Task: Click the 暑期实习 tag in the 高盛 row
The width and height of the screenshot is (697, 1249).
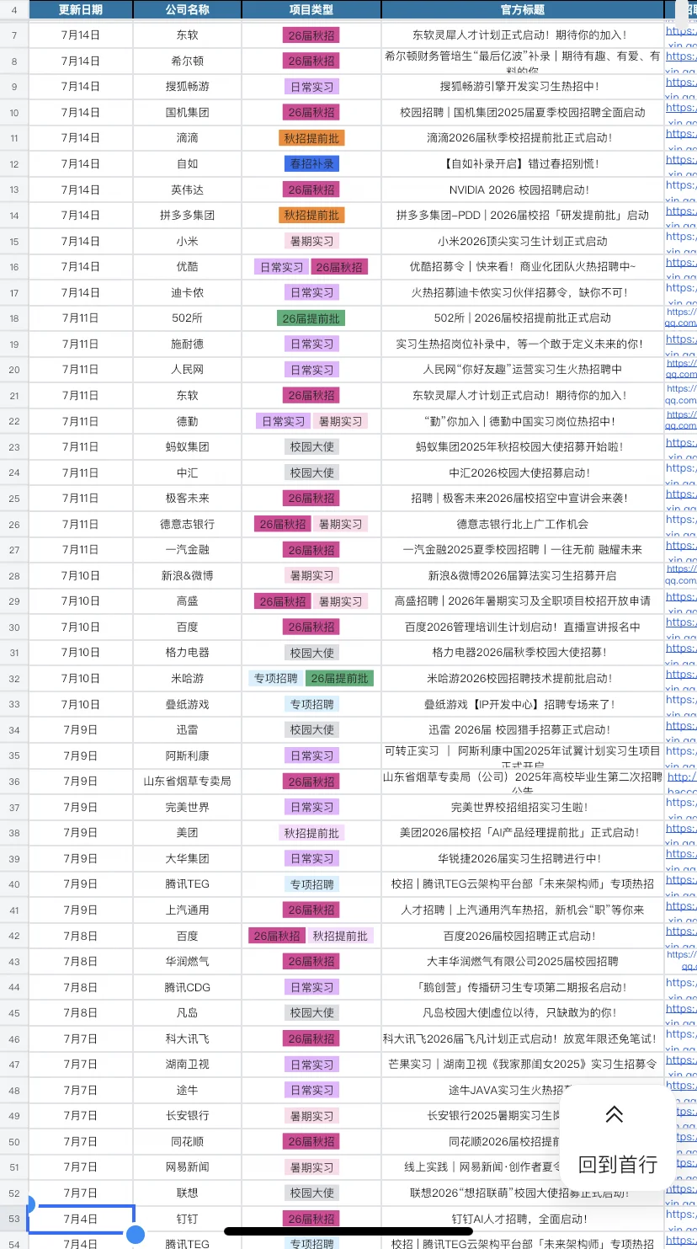Action: tap(340, 601)
